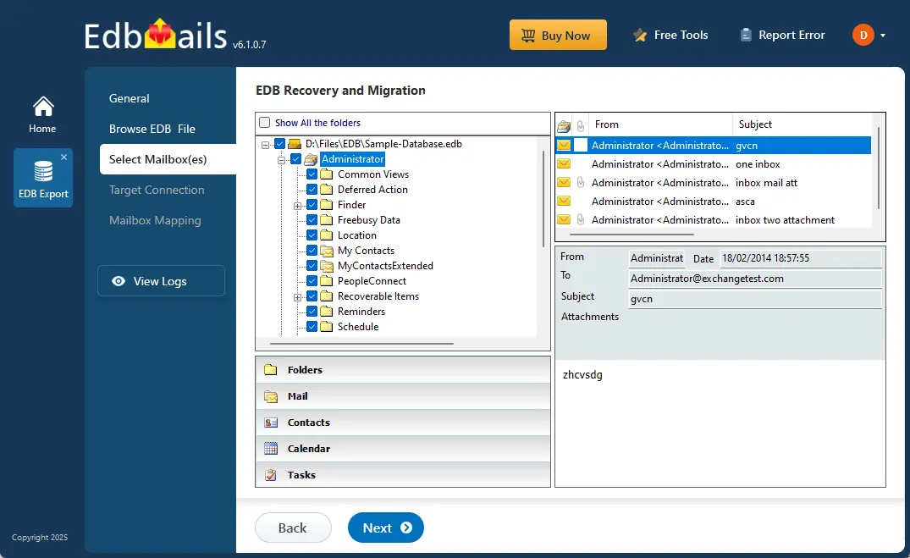Expand the Finder folder node

(x=297, y=205)
